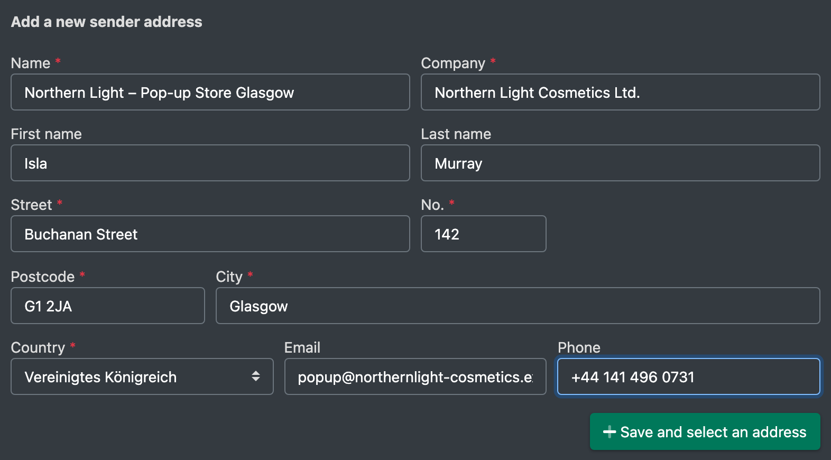Edit the house No. field 142
Image resolution: width=831 pixels, height=460 pixels.
484,234
